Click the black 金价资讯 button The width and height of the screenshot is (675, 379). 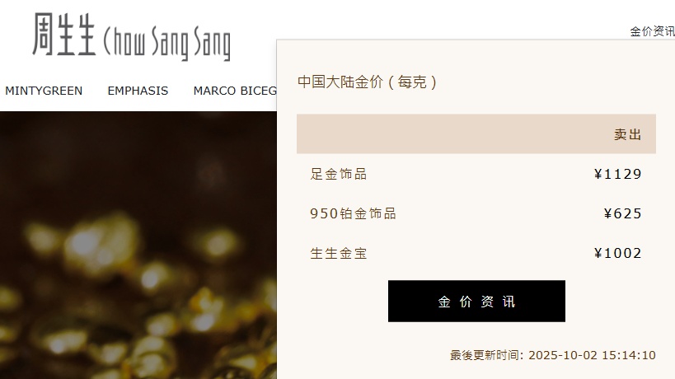(476, 301)
